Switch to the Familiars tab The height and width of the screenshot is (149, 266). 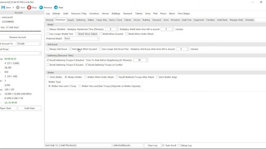click(210, 20)
